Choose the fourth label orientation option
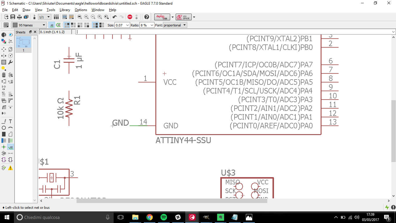 click(x=87, y=25)
